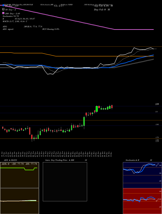The height and width of the screenshot is (214, 162).
Task: Click the white 50 Day legend square
Action: (3, 9)
